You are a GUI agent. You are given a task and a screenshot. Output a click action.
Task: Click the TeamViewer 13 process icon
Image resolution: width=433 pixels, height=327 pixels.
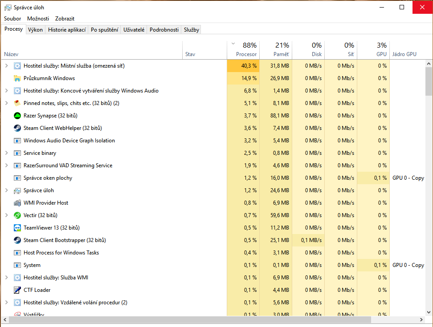point(17,228)
